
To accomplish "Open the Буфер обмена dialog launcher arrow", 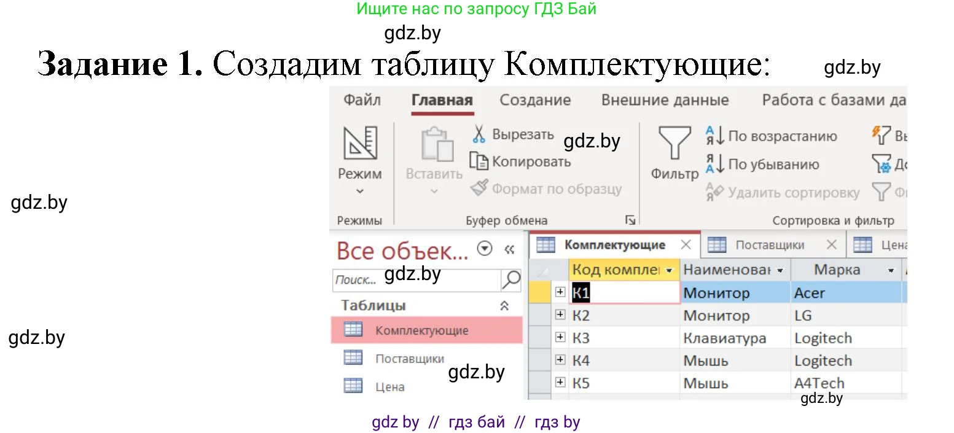I will [630, 219].
